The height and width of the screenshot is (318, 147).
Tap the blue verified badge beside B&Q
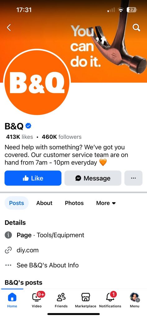(x=28, y=126)
